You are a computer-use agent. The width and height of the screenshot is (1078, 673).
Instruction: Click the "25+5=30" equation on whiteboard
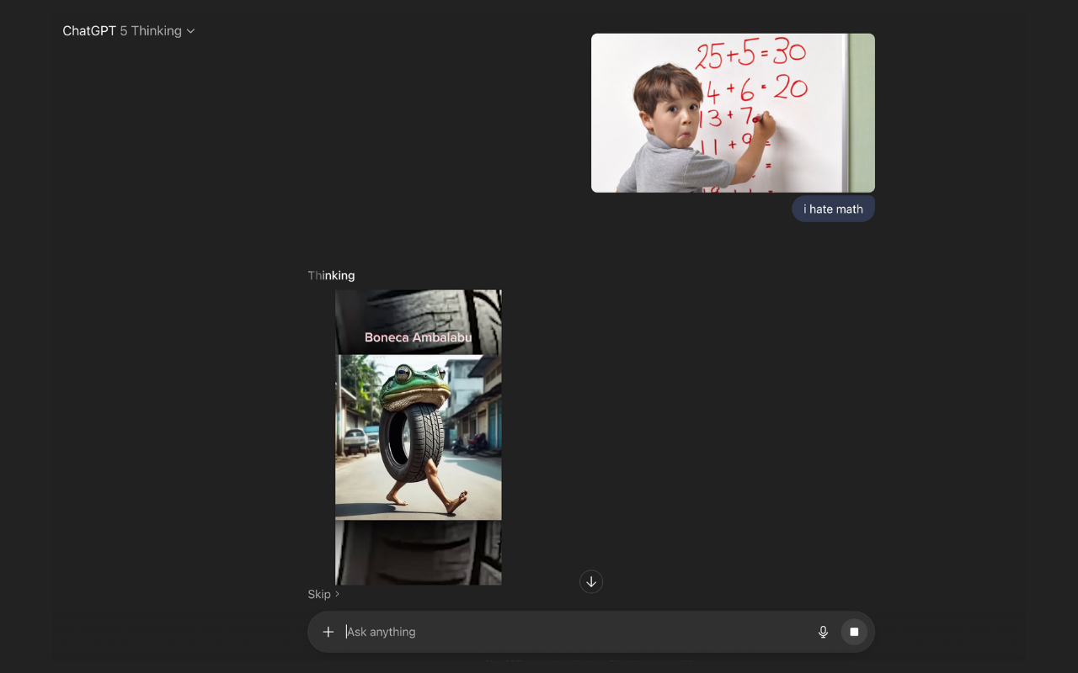pyautogui.click(x=750, y=56)
